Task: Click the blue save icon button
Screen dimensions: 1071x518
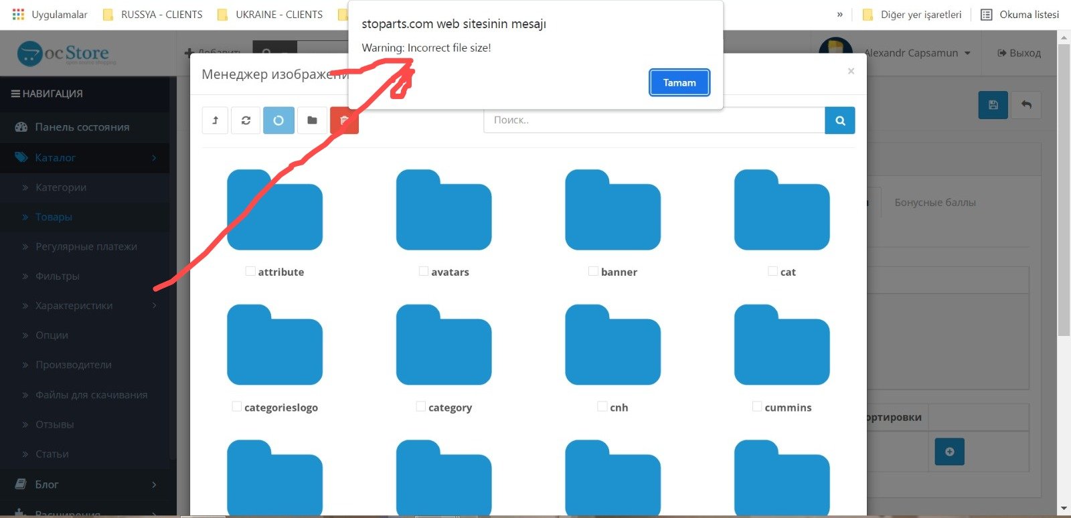Action: click(x=993, y=105)
